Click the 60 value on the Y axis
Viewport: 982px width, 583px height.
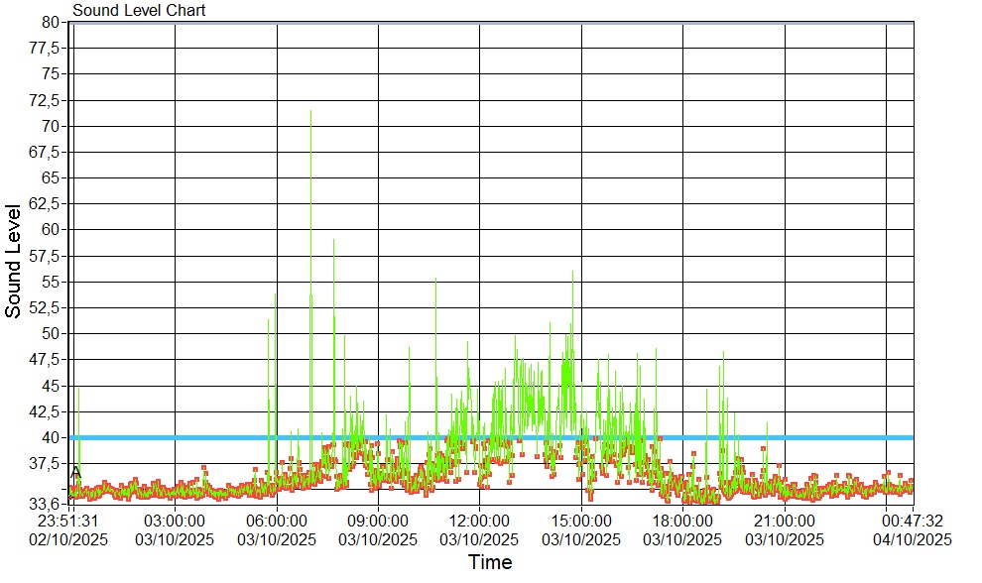click(x=52, y=229)
